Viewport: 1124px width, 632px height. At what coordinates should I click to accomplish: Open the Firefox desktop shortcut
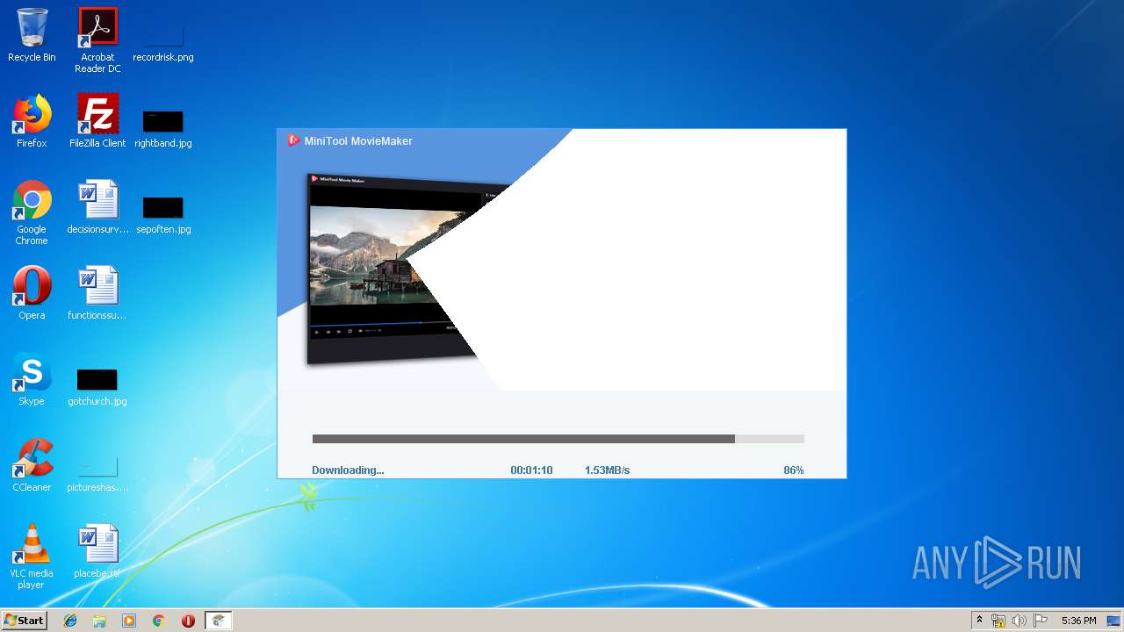coord(32,121)
